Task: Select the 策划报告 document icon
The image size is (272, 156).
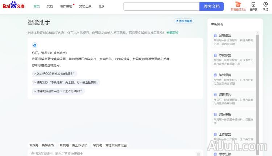Action: pyautogui.click(x=215, y=75)
